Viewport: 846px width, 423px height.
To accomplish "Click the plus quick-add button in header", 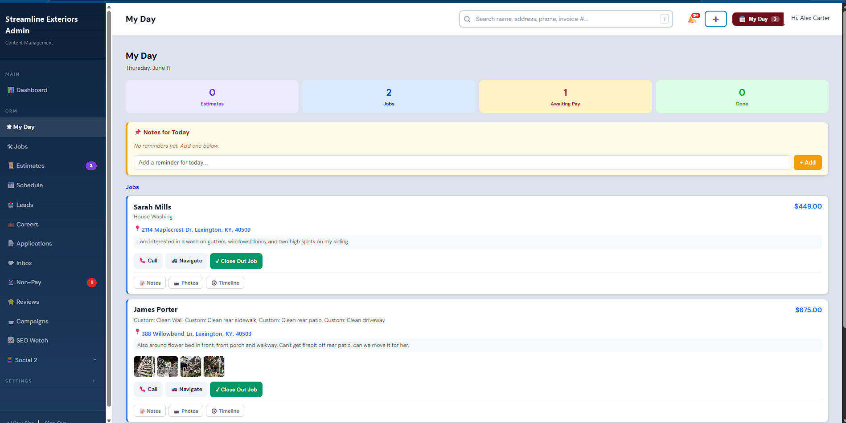I will pos(716,19).
